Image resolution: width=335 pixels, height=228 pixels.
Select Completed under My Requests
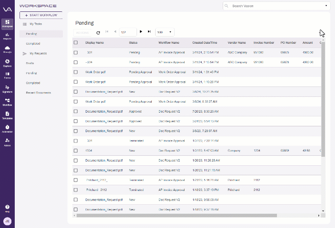[x=33, y=83]
